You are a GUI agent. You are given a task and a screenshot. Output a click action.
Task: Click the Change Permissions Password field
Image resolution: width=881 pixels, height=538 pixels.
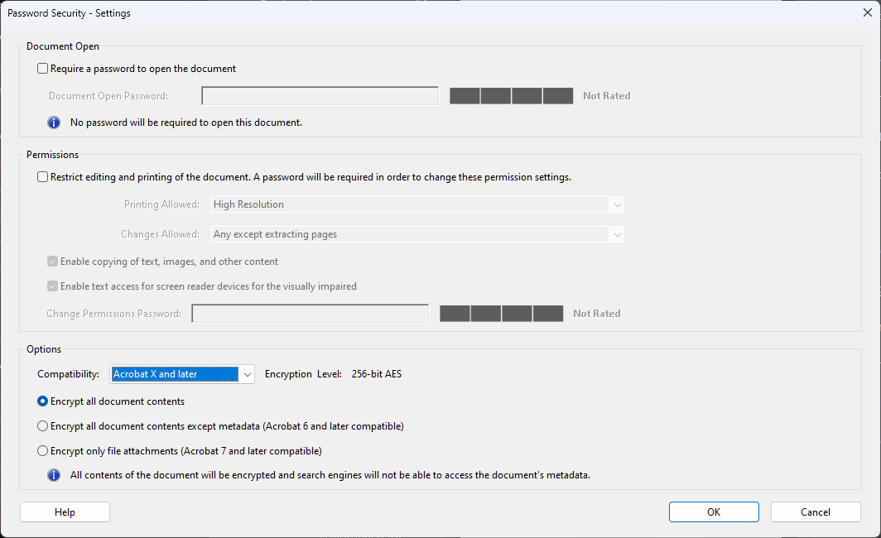(x=309, y=313)
